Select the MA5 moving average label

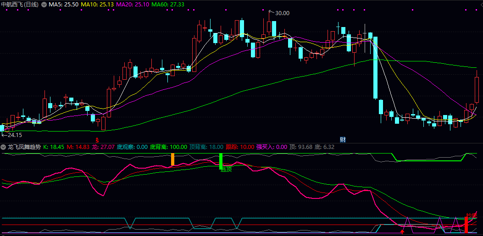click(63, 4)
